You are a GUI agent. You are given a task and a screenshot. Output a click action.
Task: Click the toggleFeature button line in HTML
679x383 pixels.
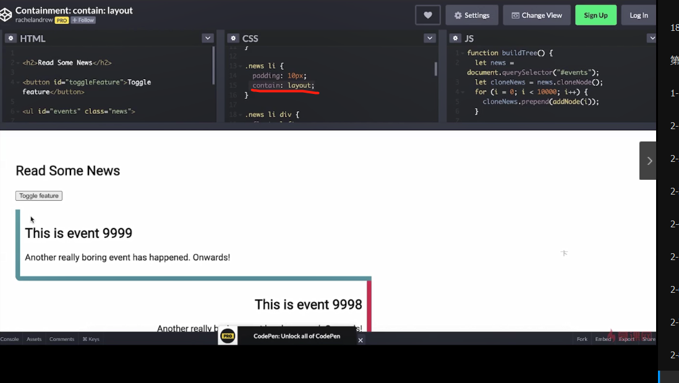coord(87,86)
